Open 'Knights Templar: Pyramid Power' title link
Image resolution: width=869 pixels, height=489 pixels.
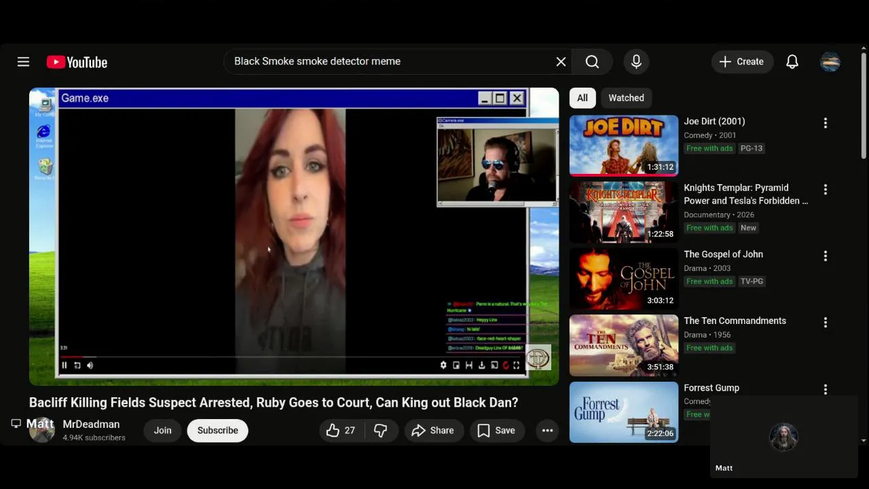(746, 194)
